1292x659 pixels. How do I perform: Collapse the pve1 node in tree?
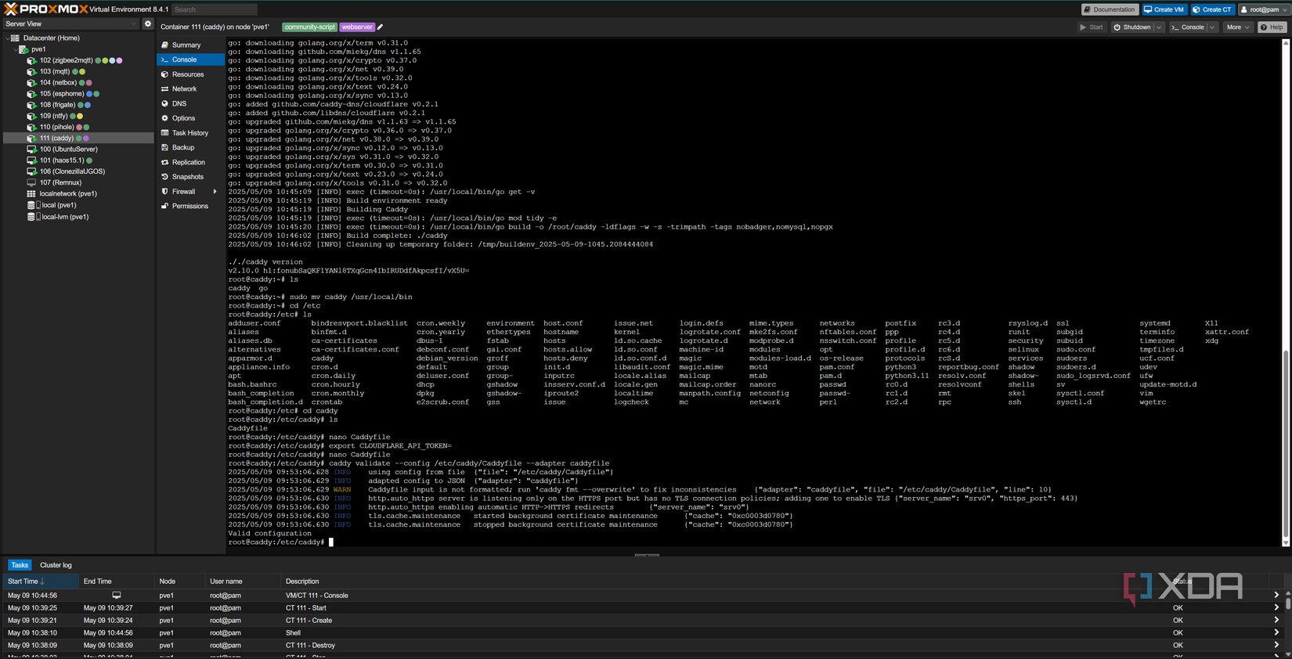(x=16, y=49)
